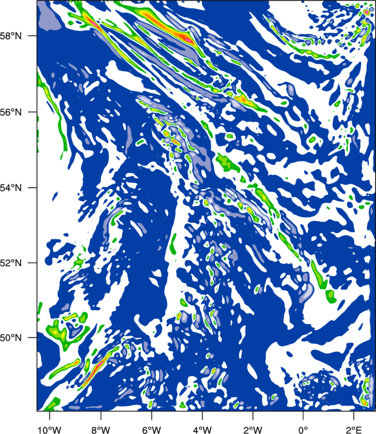Click the 52°N latitude label
376x434 pixels.
click(10, 263)
